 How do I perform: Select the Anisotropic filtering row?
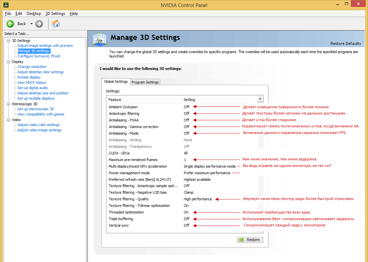[182, 114]
